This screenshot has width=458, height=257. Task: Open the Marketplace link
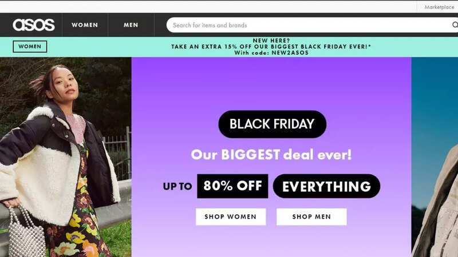click(439, 7)
